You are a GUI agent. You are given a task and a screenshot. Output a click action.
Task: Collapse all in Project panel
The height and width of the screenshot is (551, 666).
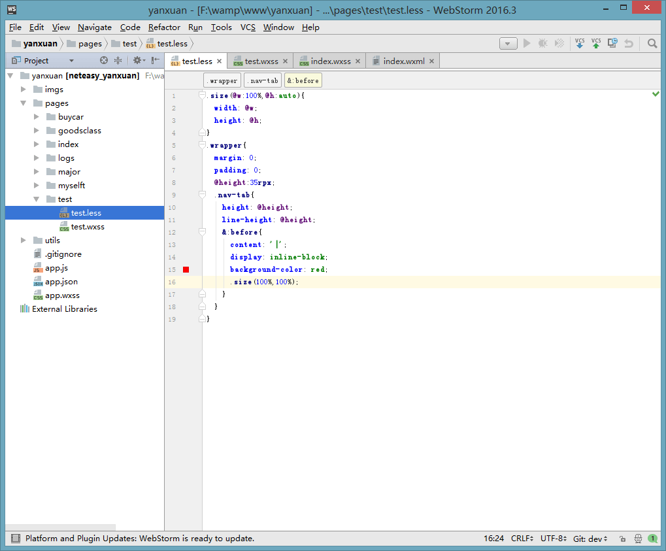pyautogui.click(x=118, y=61)
